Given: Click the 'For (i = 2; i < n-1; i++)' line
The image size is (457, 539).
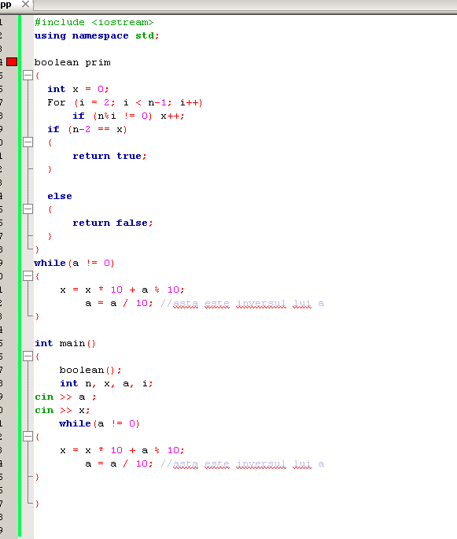Looking at the screenshot, I should coord(125,102).
